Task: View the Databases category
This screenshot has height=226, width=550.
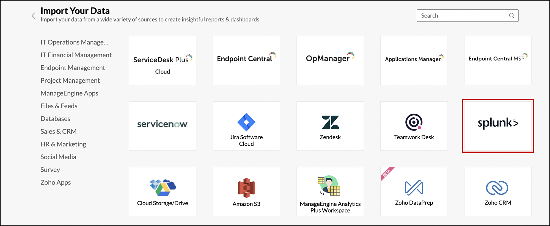Action: (55, 119)
